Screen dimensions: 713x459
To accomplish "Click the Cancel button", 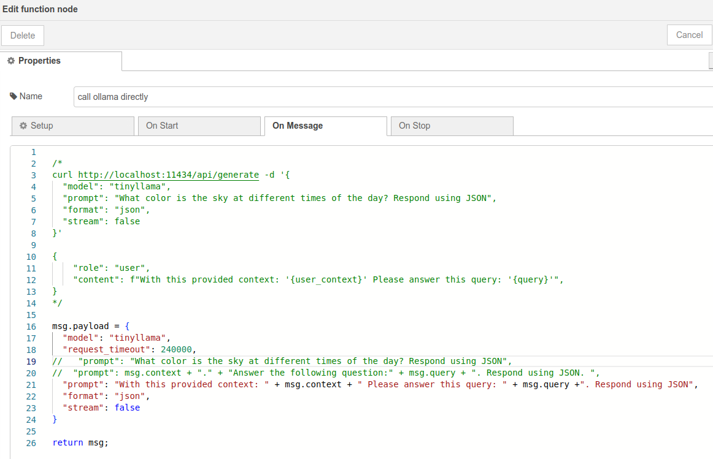I will [x=689, y=35].
